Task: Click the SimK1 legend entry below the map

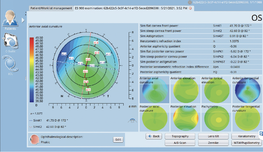Action: pos(49,120)
